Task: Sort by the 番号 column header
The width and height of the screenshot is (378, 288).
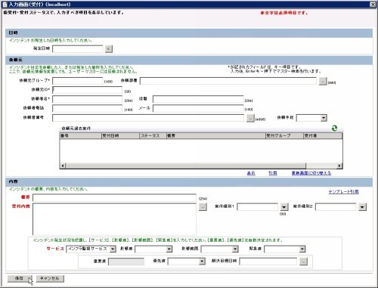Action: (80, 135)
